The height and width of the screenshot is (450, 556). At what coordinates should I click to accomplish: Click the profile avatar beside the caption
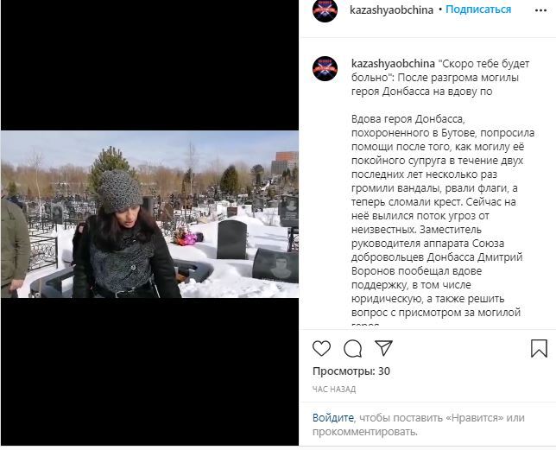(x=325, y=69)
